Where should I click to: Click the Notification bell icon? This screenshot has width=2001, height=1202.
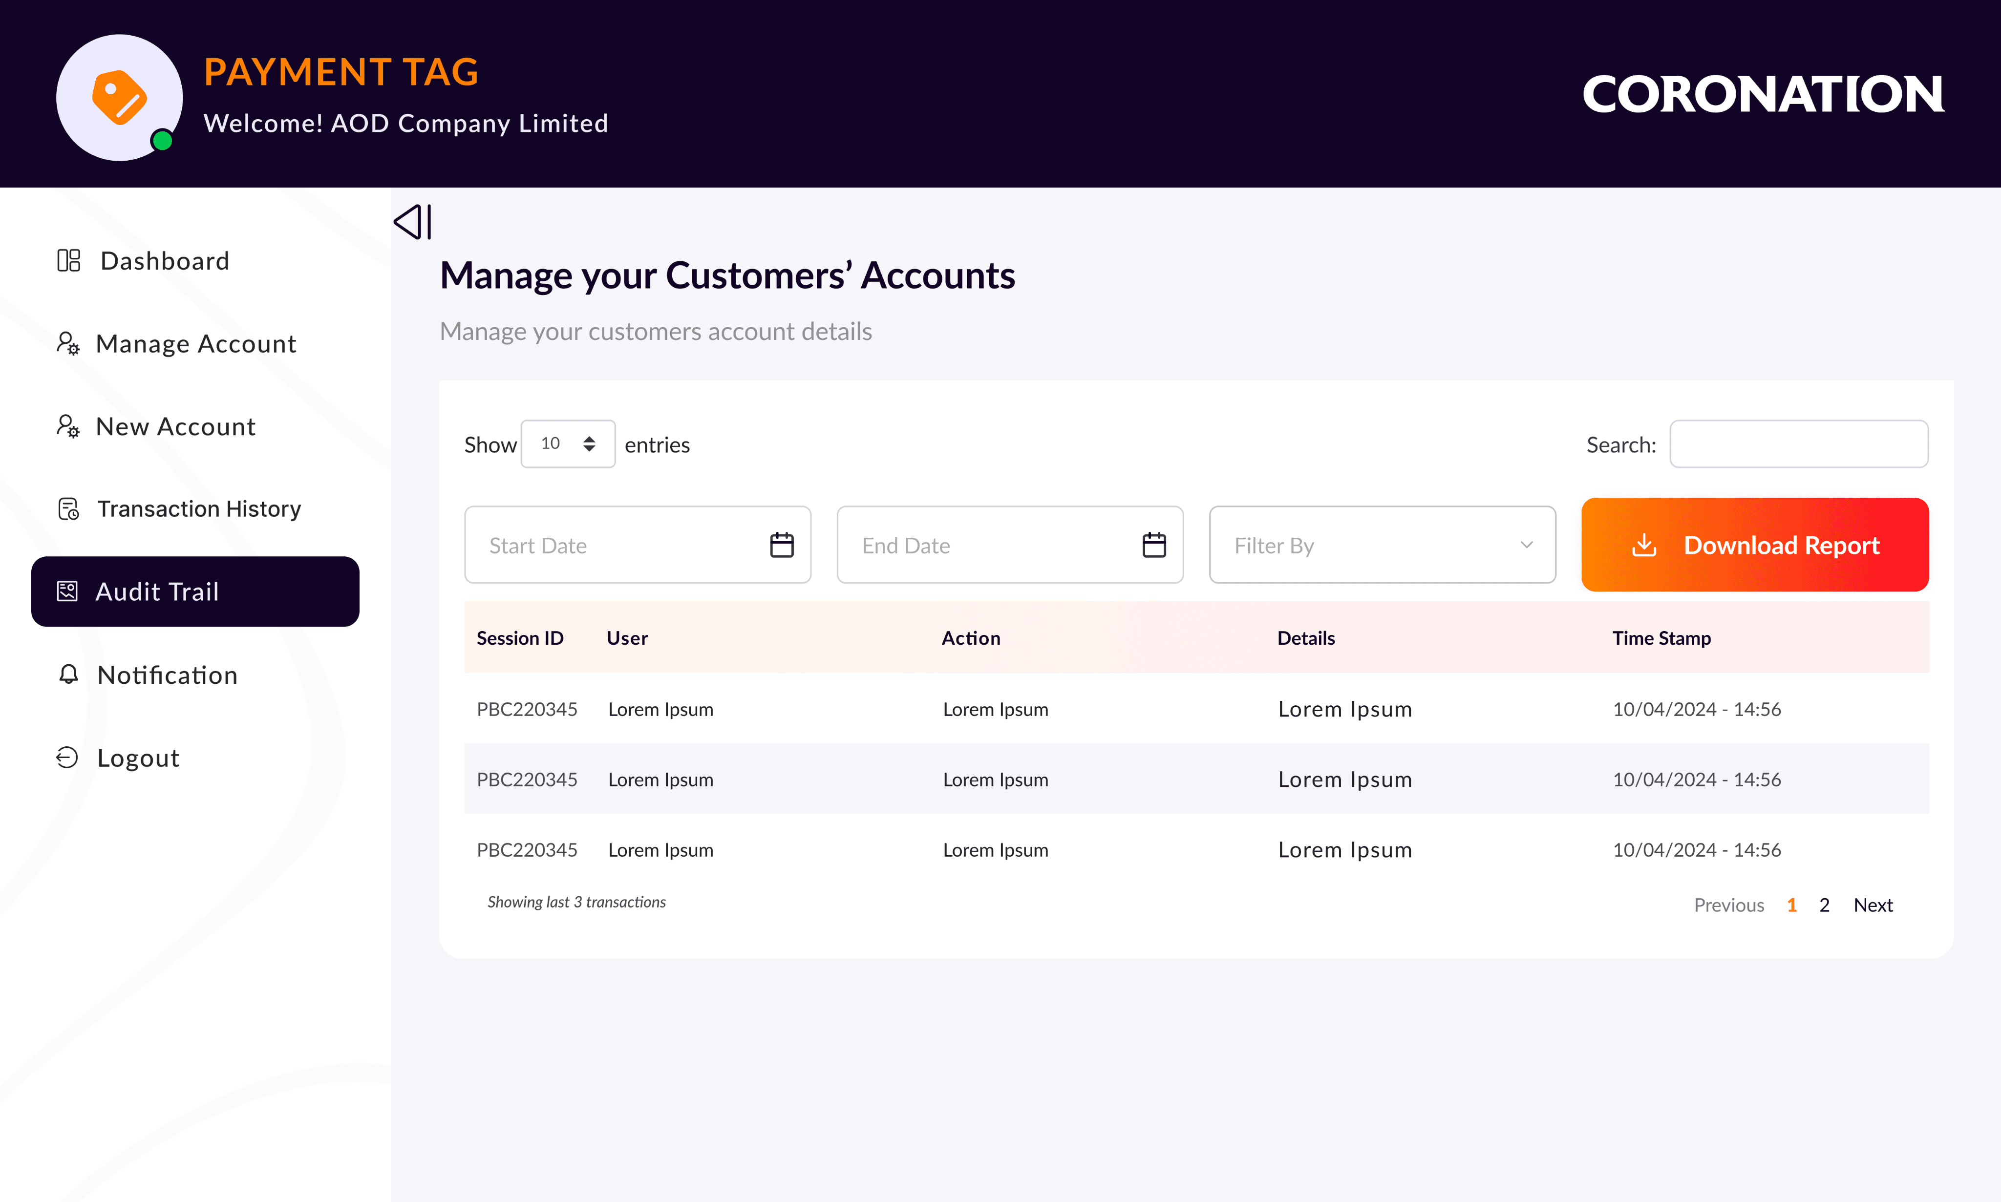click(x=69, y=675)
